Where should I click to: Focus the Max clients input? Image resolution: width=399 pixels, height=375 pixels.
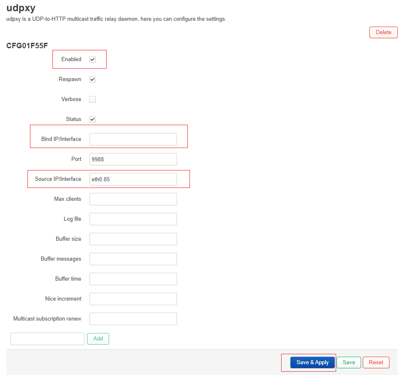[x=133, y=199]
